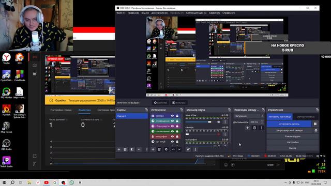Open mixer three-dot menu beside gears icon

[195, 149]
